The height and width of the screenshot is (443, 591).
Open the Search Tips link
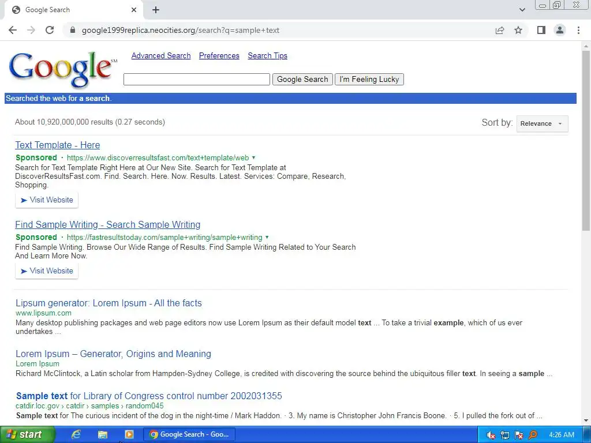coord(267,56)
